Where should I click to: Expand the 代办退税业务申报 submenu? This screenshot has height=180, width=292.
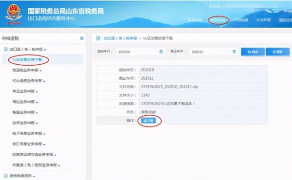click(x=29, y=81)
